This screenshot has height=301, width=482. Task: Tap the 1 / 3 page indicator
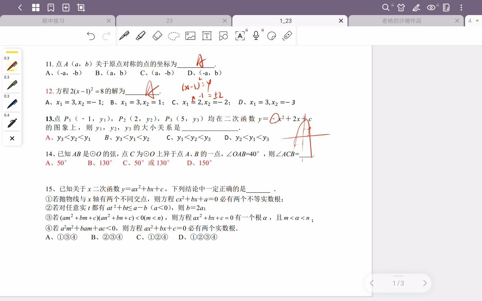coord(398,283)
